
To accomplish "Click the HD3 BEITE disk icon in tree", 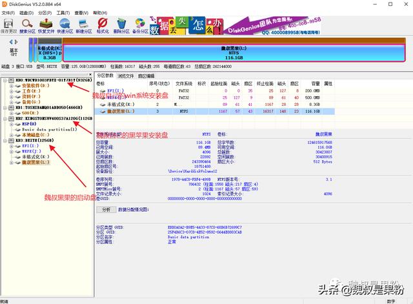I will point(12,141).
